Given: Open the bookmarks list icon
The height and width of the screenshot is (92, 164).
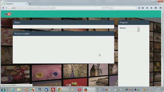Looking at the screenshot, I should tap(143, 8).
